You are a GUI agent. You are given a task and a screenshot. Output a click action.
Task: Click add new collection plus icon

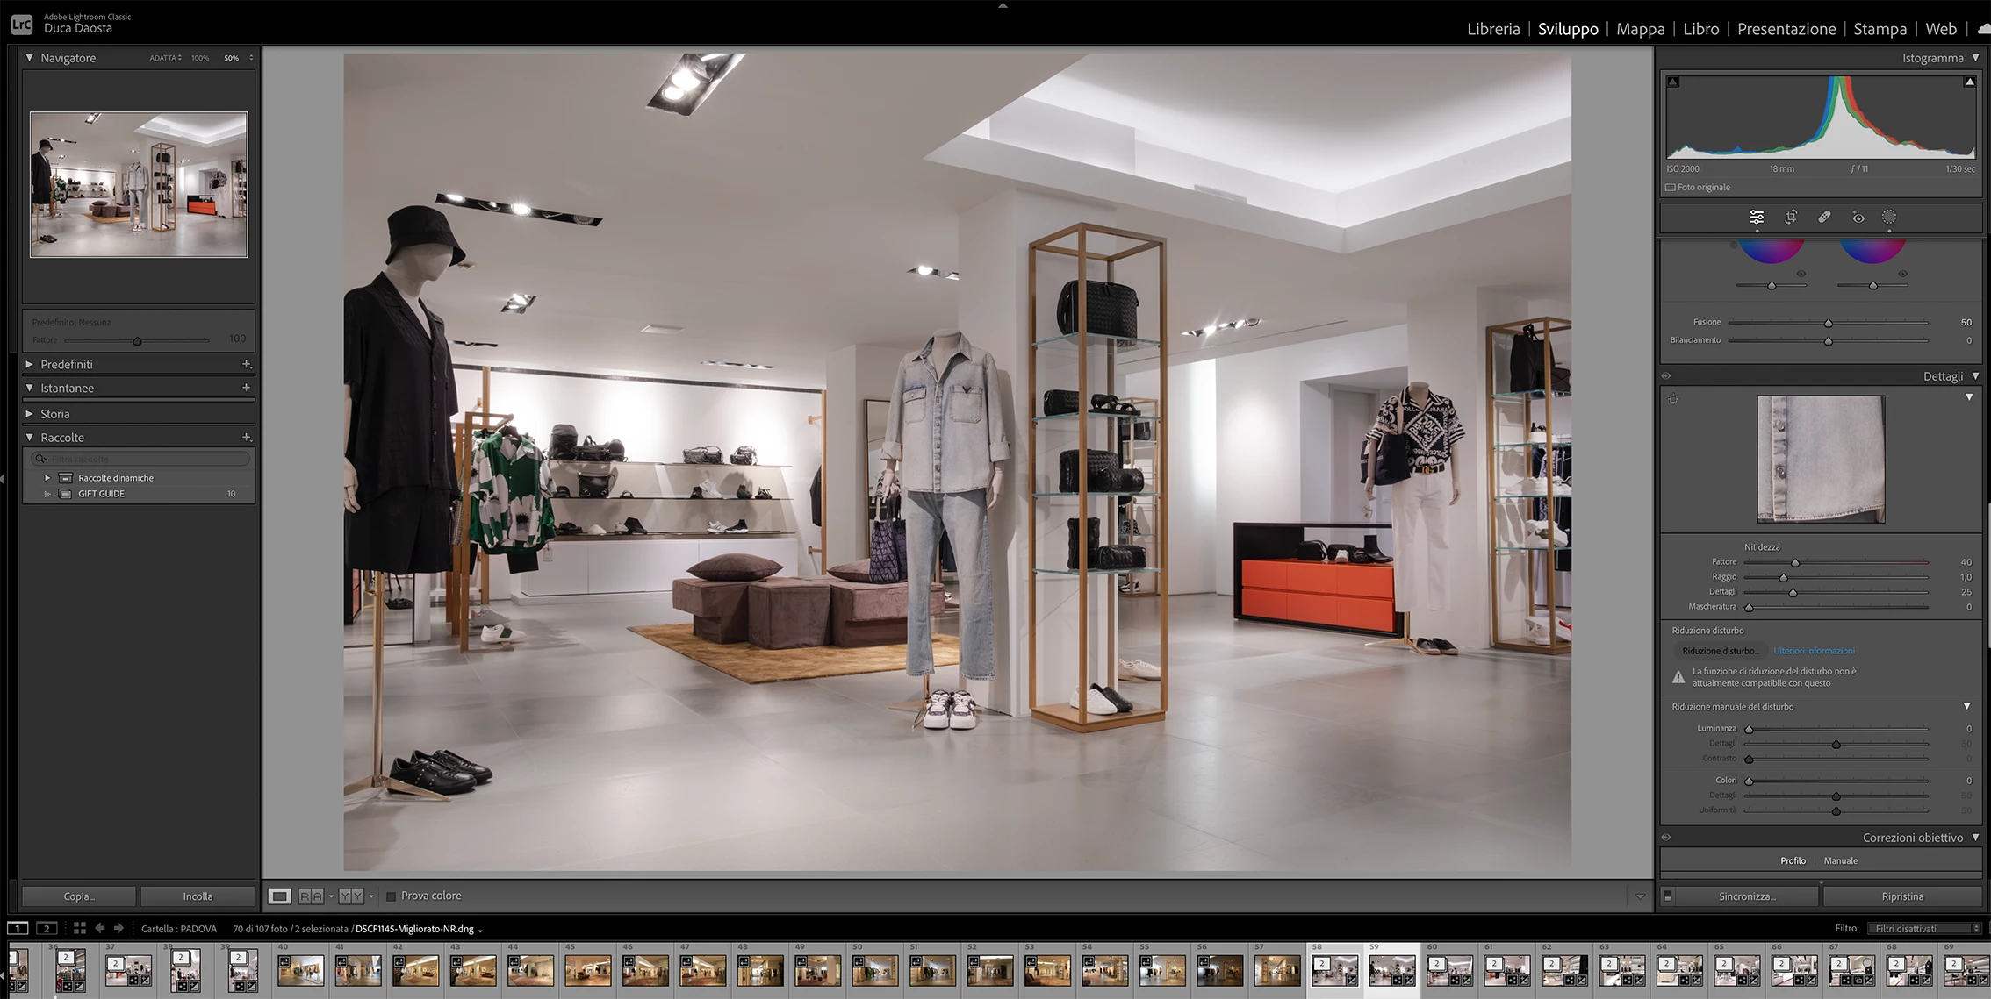click(247, 437)
